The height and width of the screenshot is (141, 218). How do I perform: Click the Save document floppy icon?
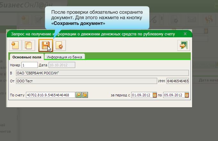tap(46, 45)
